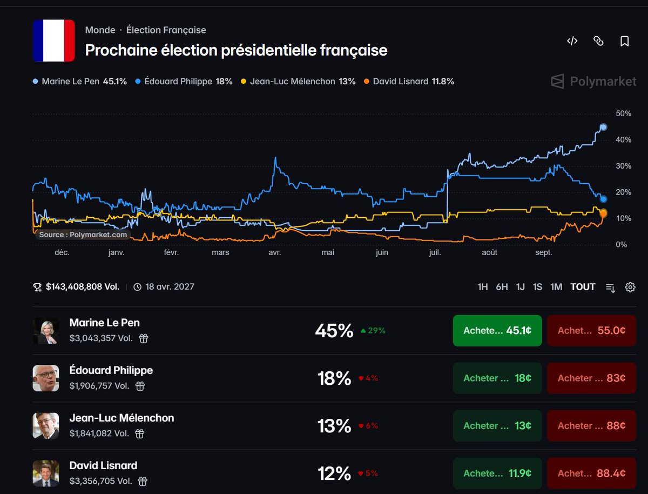Buy Jean-Luc Mélenchon yes at 13¢
This screenshot has height=494, width=648.
(497, 425)
